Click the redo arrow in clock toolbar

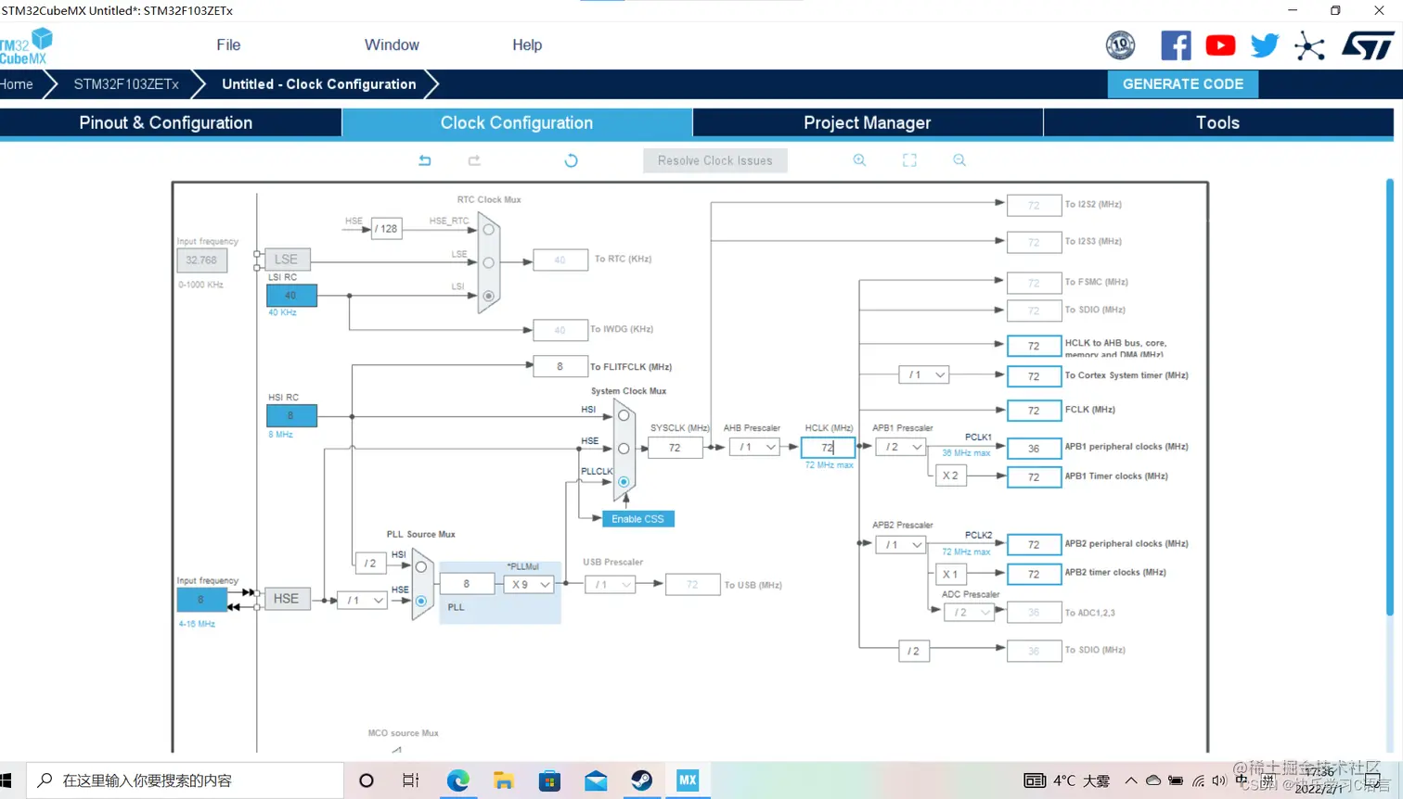click(474, 160)
